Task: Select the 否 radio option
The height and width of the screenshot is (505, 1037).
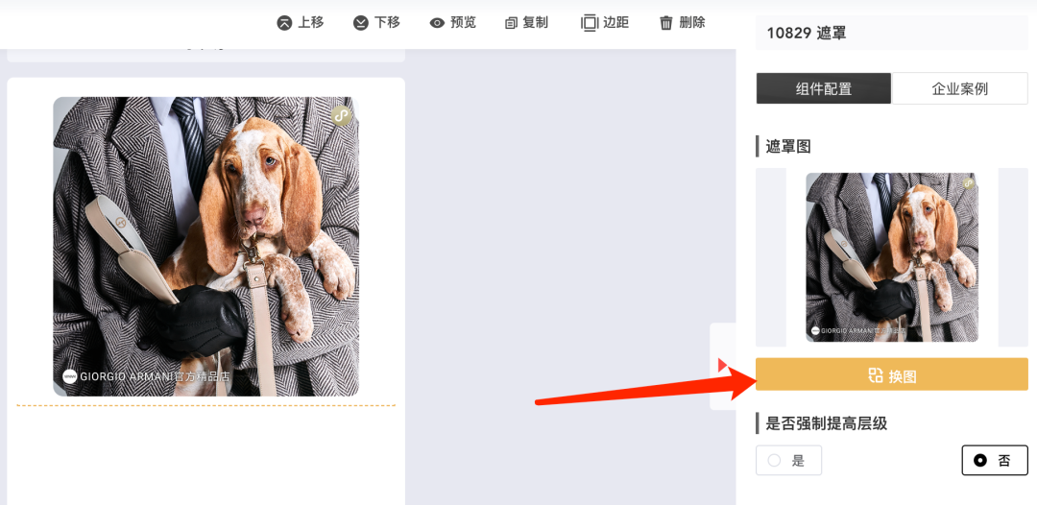Action: (x=995, y=460)
